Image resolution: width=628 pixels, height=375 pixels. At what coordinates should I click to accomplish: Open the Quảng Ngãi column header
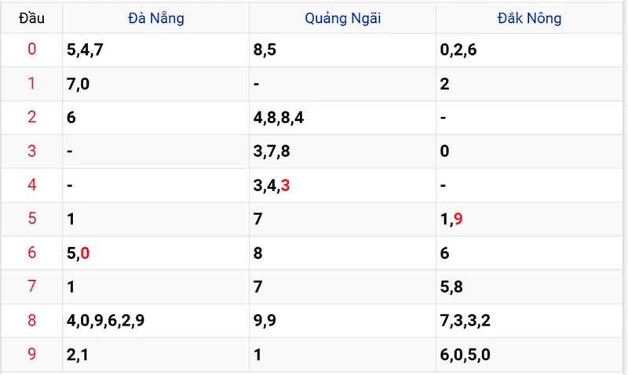(343, 17)
